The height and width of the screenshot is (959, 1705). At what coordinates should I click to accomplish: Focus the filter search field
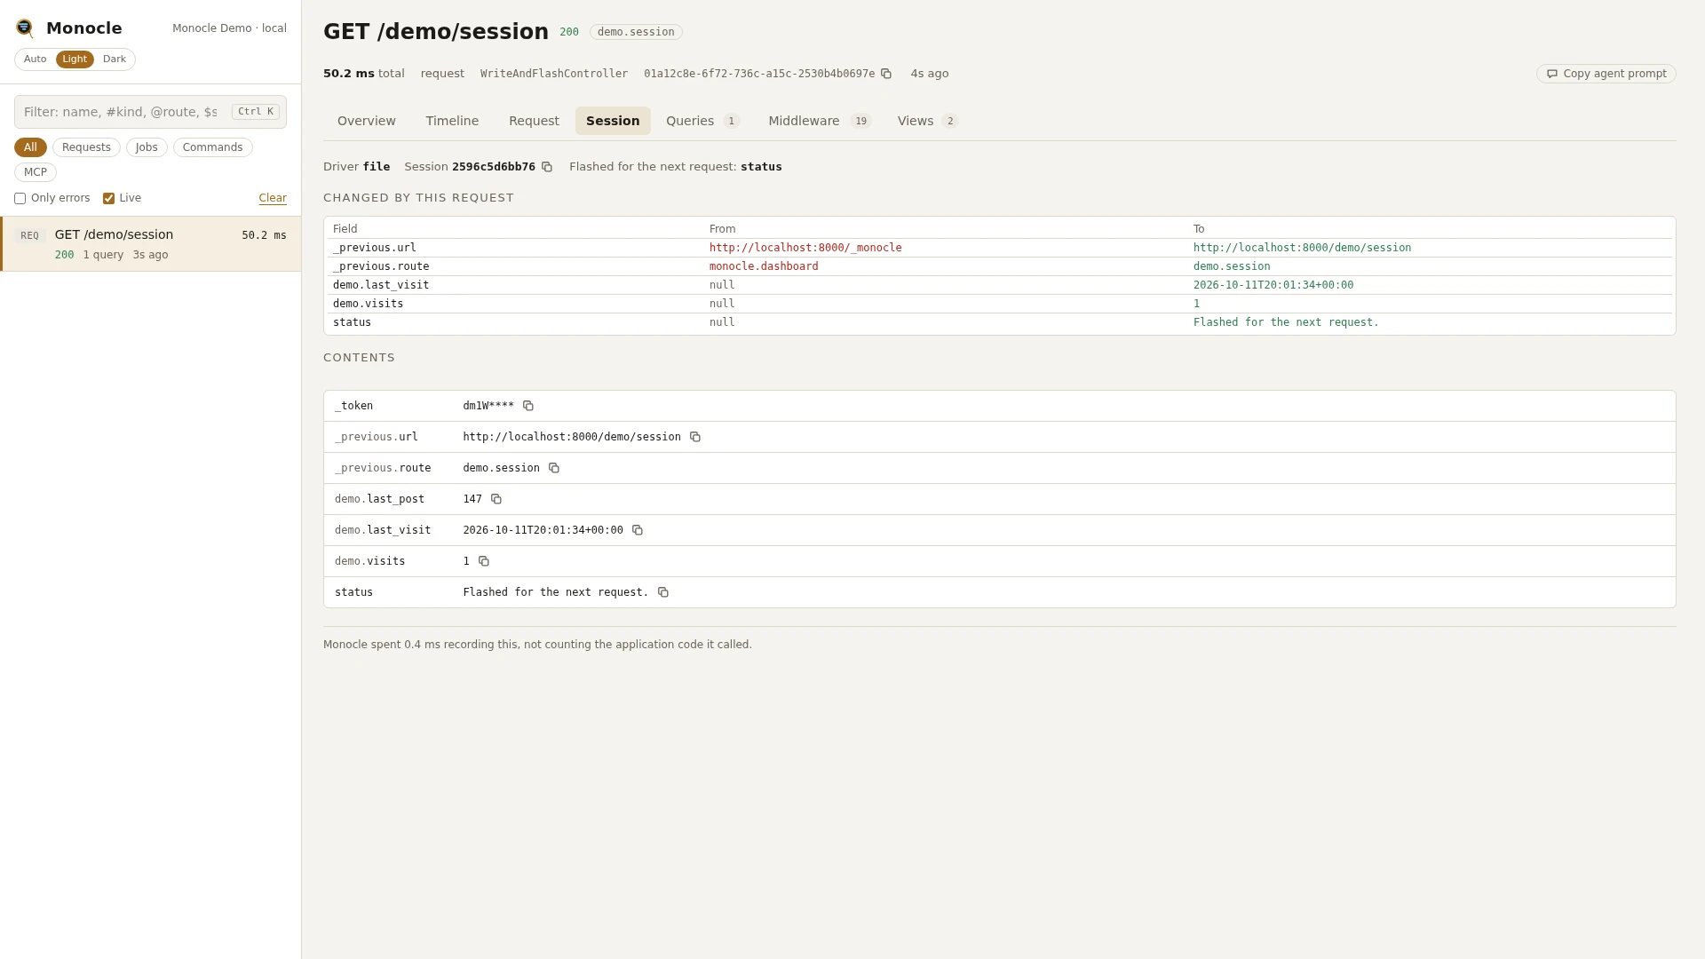[x=150, y=112]
